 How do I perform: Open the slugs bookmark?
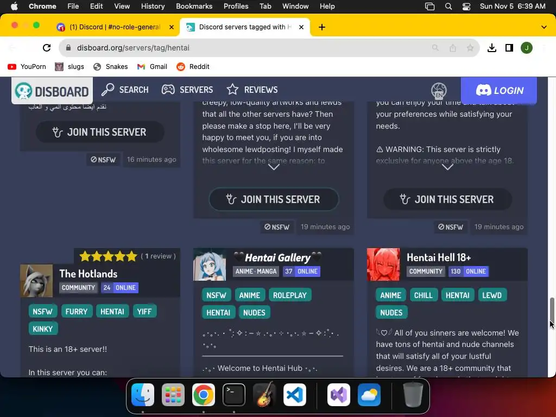(69, 67)
